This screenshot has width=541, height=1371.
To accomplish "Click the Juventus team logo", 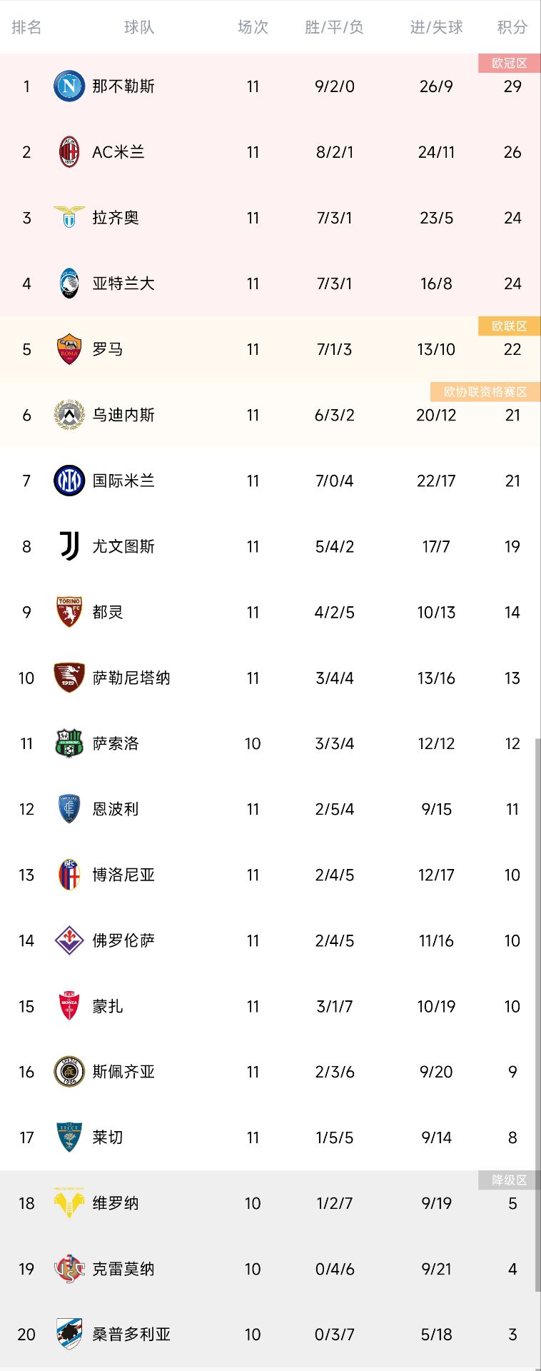I will point(69,546).
